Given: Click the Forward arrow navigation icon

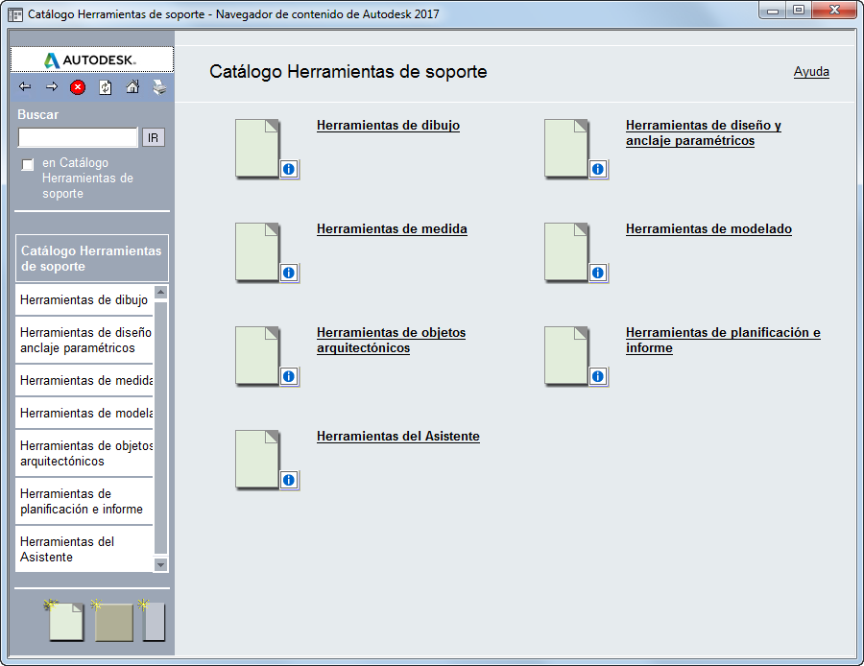Looking at the screenshot, I should [52, 86].
